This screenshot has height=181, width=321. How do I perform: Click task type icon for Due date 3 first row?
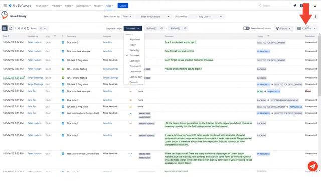click(x=63, y=42)
